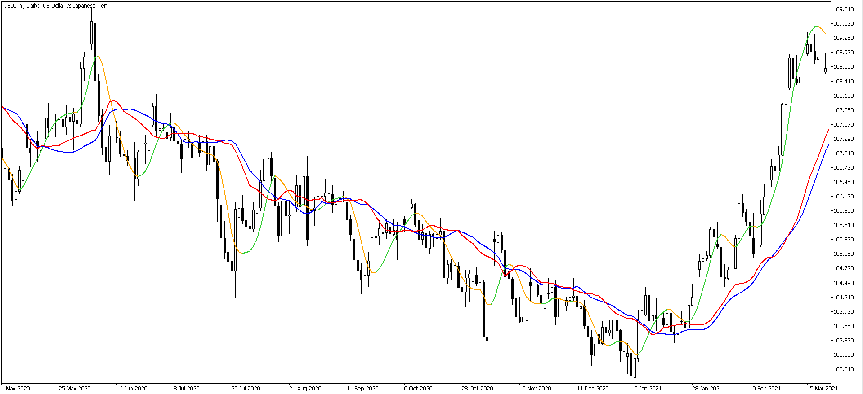Click the 102.810 price scale label
This screenshot has height=394, width=863.
[x=843, y=369]
